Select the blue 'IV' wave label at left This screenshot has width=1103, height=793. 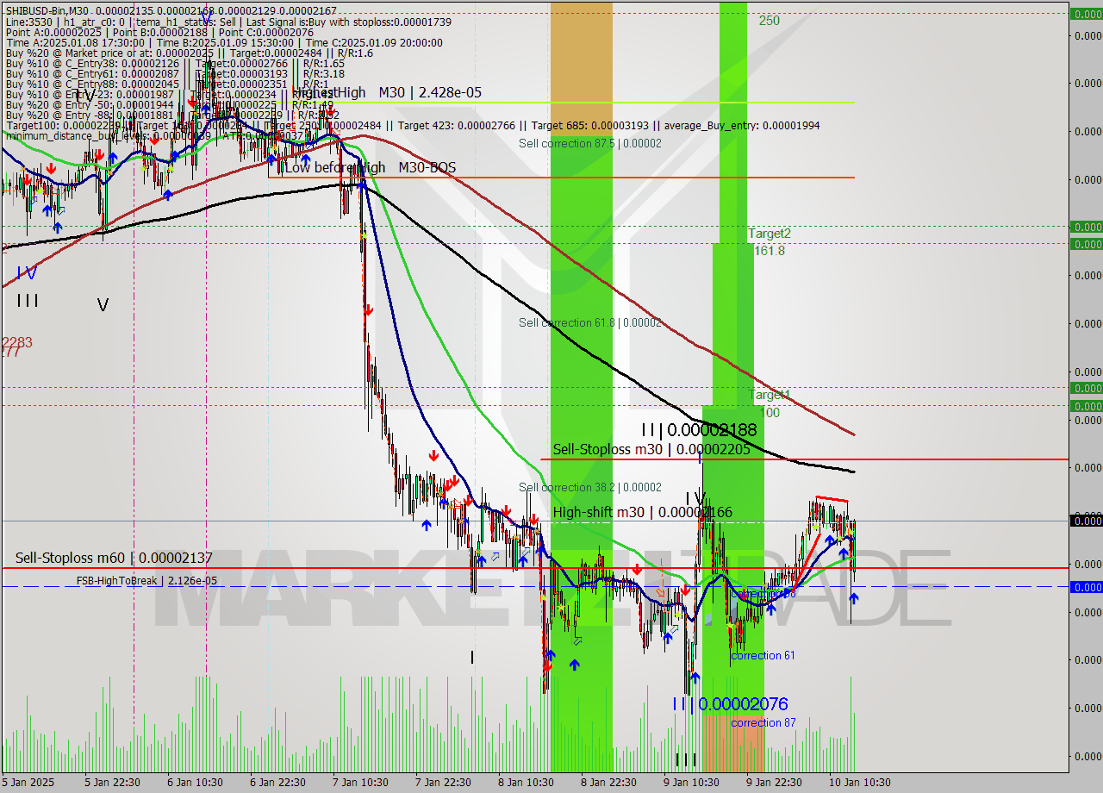point(27,273)
